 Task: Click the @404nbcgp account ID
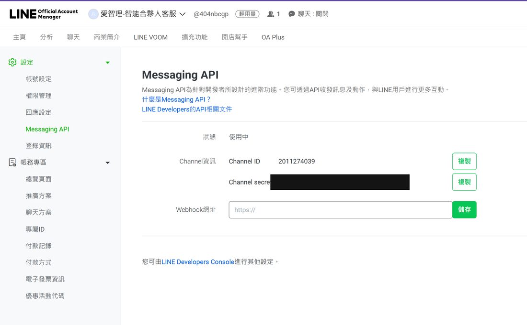[211, 14]
